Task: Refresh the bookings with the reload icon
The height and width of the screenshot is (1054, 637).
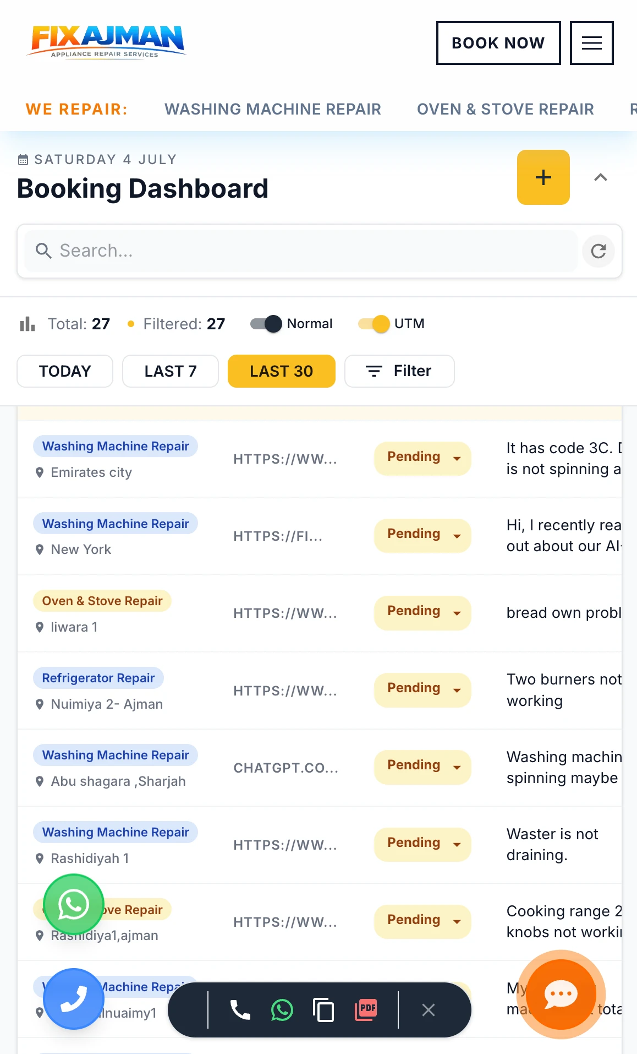Action: 598,251
